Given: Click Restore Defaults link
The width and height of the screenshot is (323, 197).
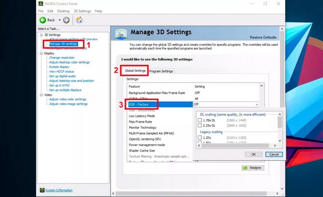Looking at the screenshot, I should coord(263,37).
